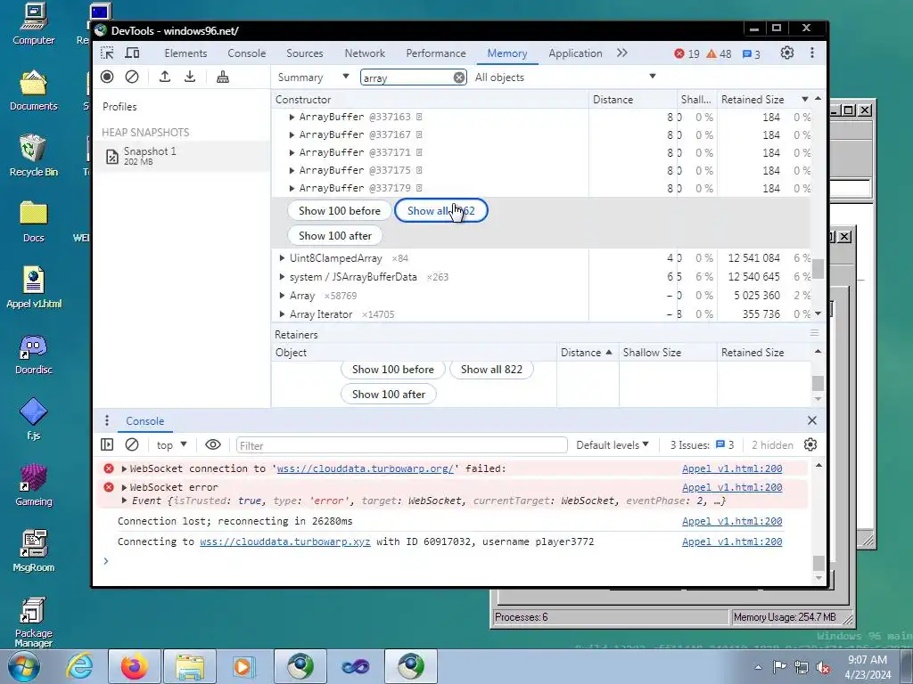The image size is (913, 684).
Task: Switch to the Performance tab
Action: [x=435, y=53]
